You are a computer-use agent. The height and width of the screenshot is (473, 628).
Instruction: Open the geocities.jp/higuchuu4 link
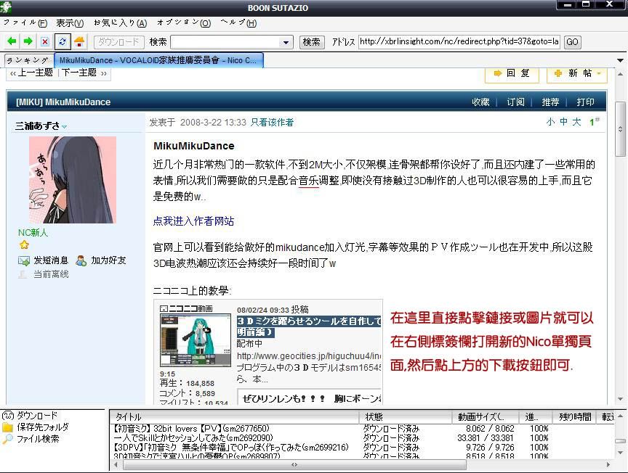coord(309,356)
